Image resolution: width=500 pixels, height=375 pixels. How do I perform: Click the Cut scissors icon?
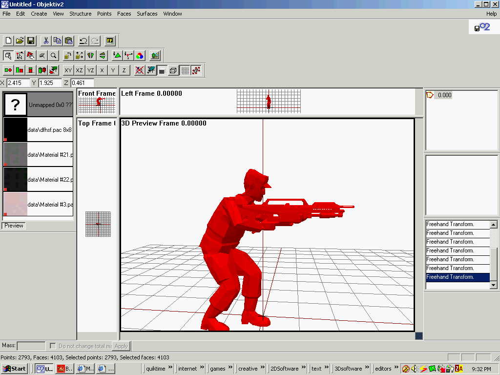pos(46,41)
